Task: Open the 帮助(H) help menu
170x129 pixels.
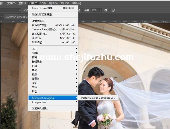Action: (x=76, y=3)
